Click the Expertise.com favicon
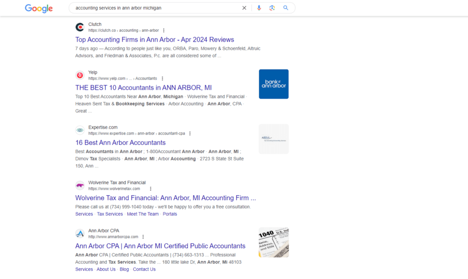Screen dimensions: 468x279 click(80, 130)
